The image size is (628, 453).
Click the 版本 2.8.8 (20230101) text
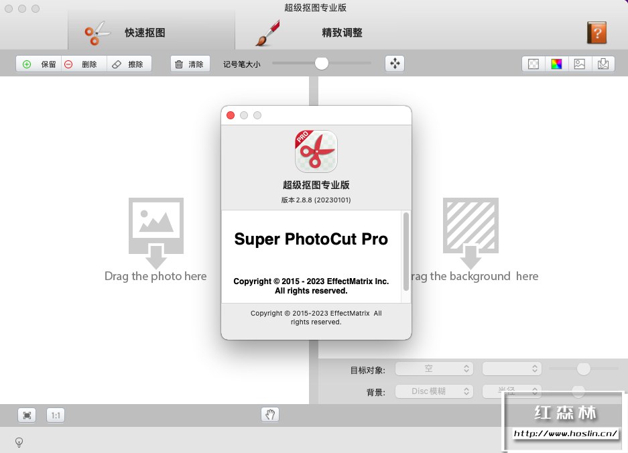tap(316, 200)
